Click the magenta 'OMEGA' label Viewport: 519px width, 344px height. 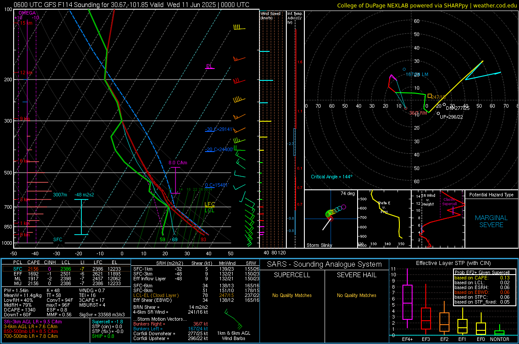coord(27,13)
